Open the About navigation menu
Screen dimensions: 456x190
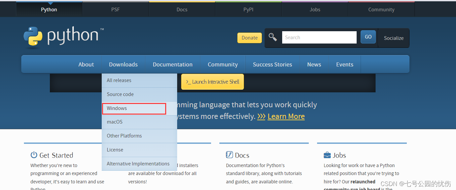tap(86, 64)
